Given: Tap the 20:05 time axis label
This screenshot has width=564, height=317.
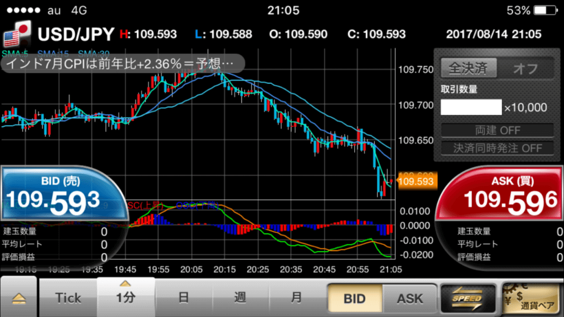Looking at the screenshot, I should click(x=191, y=269).
